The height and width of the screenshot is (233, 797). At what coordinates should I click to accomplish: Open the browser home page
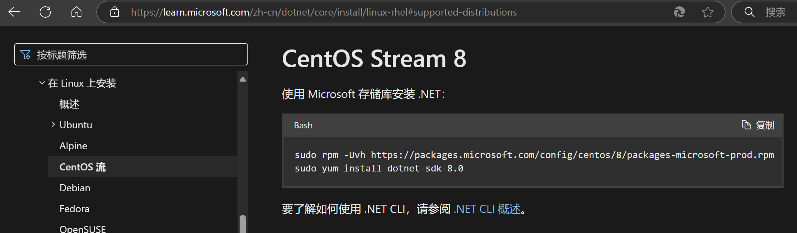pos(76,12)
